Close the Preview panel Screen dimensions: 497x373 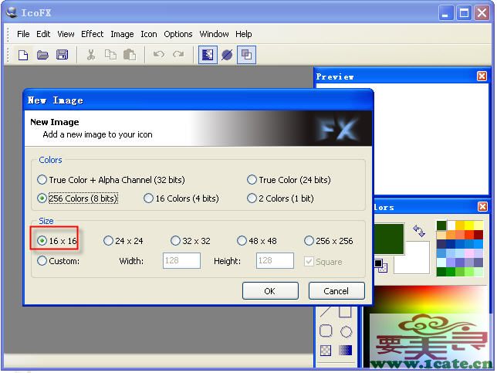pyautogui.click(x=482, y=76)
